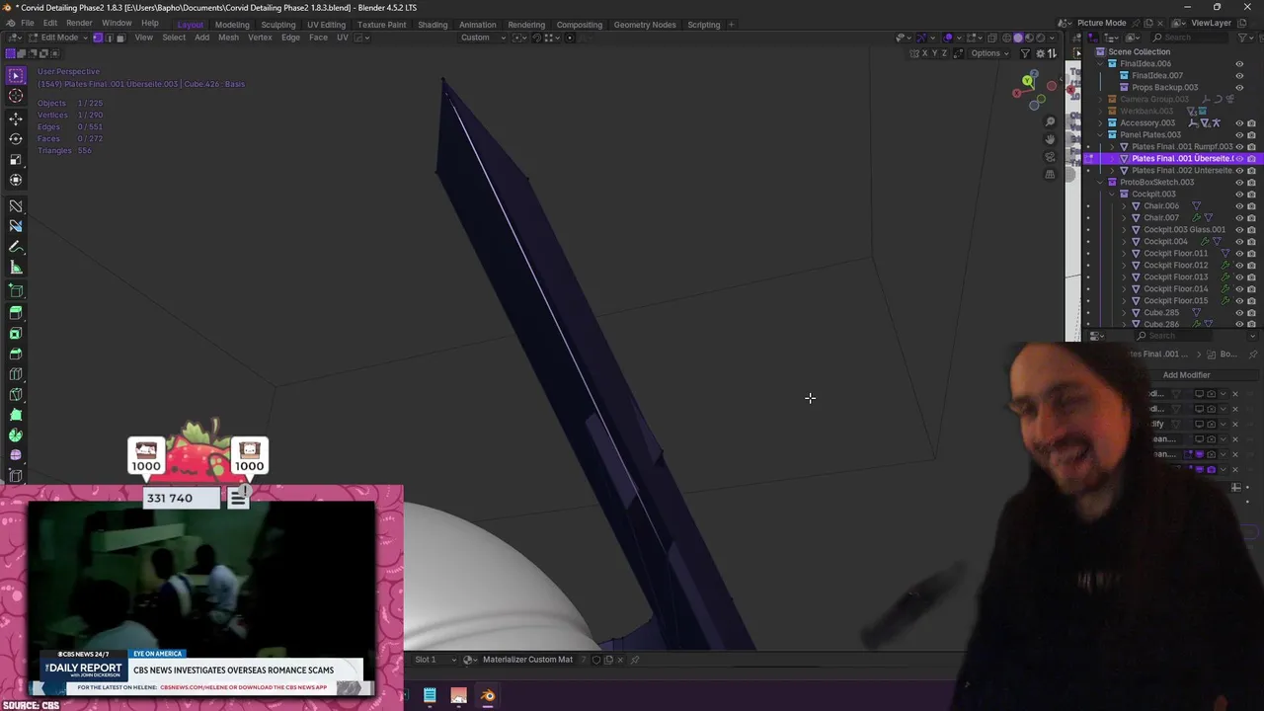Toggle proportional editing in header
1264x711 pixels.
click(570, 38)
